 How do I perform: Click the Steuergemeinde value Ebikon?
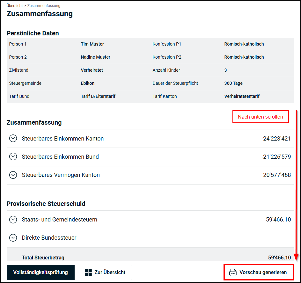87,83
